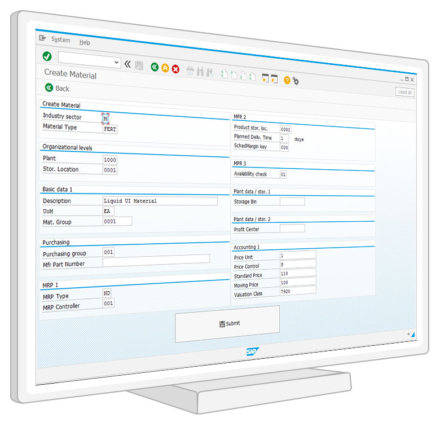The height and width of the screenshot is (422, 436).
Task: Click the red Cancel icon
Action: [175, 69]
